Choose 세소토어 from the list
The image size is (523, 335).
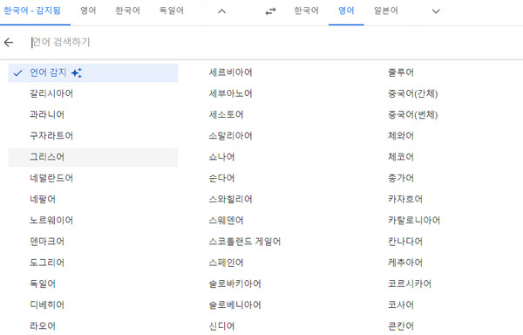(x=226, y=115)
